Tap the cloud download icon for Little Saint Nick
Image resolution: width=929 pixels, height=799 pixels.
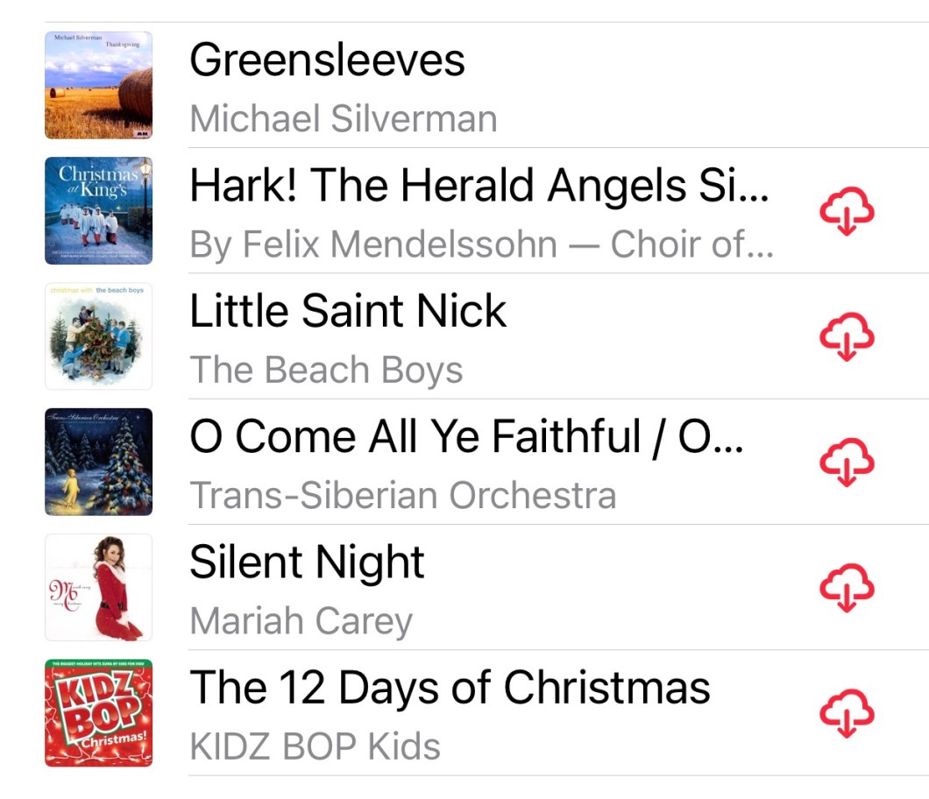pyautogui.click(x=847, y=337)
